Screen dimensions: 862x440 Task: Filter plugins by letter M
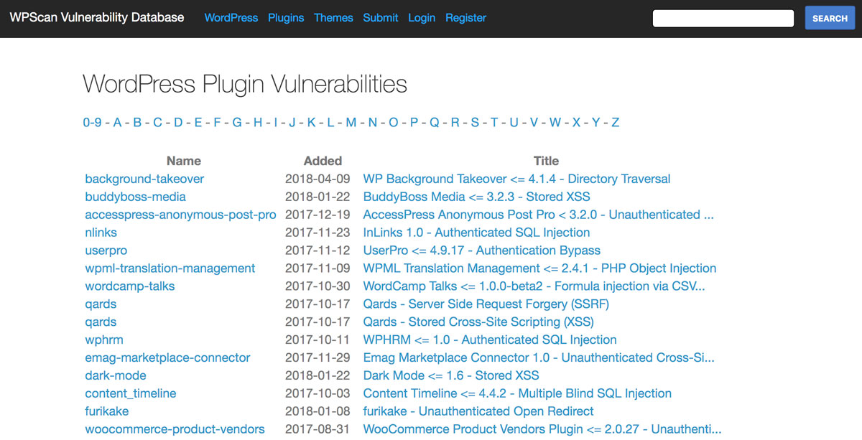pyautogui.click(x=351, y=123)
